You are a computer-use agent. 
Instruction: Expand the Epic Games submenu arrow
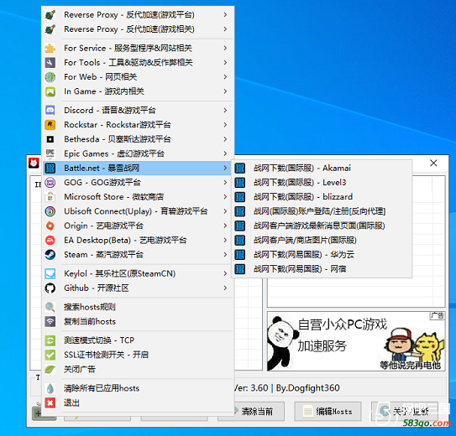coord(225,153)
